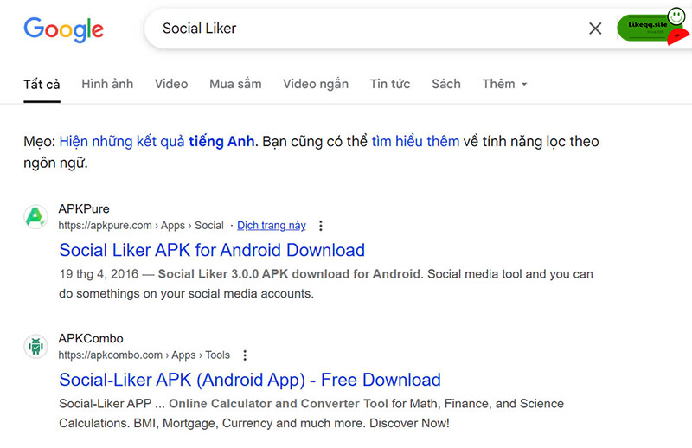Click the Online Calculator and Converter Tool snippet
692x448 pixels.
coord(279,404)
